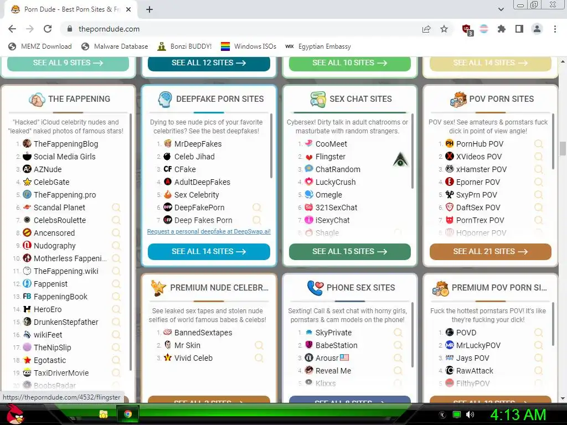The image size is (567, 425).
Task: Open RawAttack list entry
Action: pos(475,371)
